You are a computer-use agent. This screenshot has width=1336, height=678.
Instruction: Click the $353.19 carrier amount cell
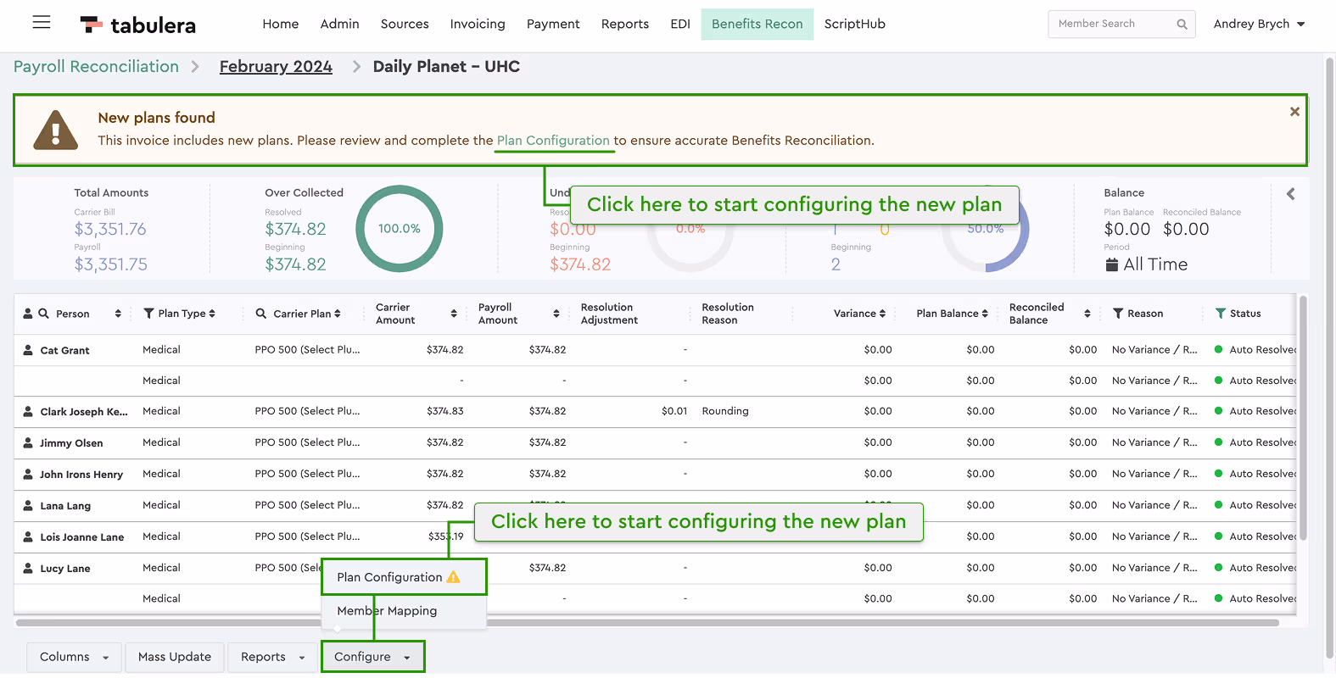[446, 536]
